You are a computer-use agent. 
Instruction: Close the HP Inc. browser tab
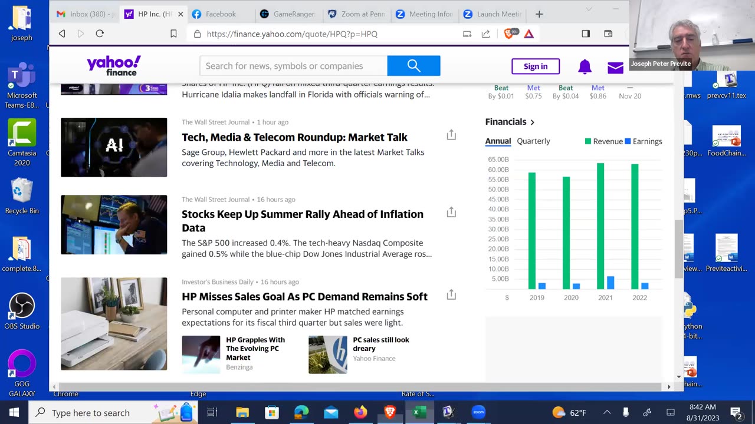(x=180, y=14)
